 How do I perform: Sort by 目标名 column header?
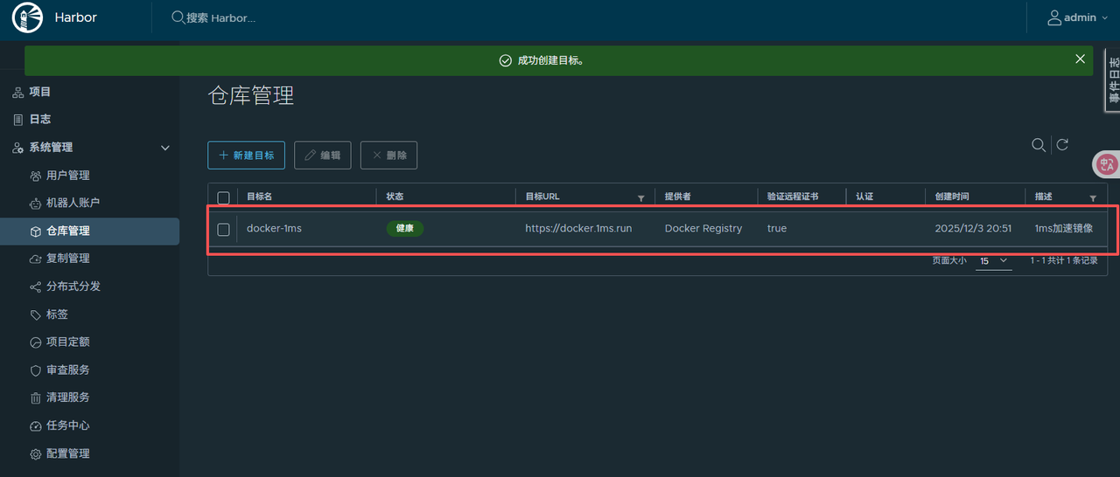coord(260,197)
